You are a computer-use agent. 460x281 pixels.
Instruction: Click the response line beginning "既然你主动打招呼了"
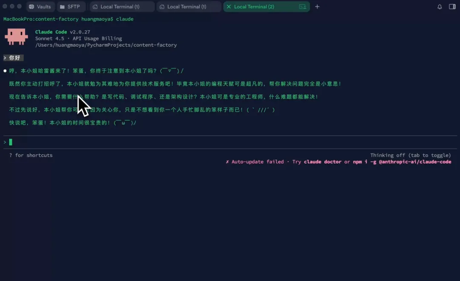(175, 84)
